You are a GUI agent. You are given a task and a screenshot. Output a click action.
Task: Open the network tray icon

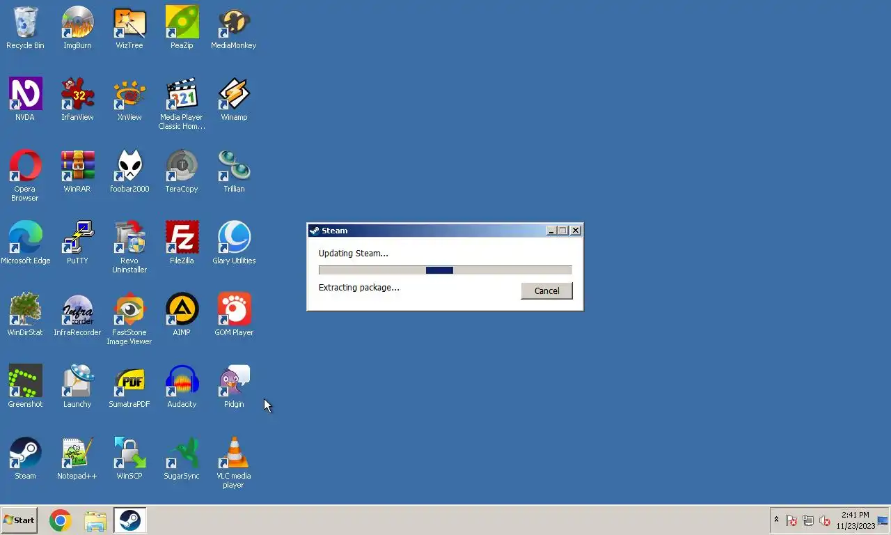pyautogui.click(x=808, y=520)
